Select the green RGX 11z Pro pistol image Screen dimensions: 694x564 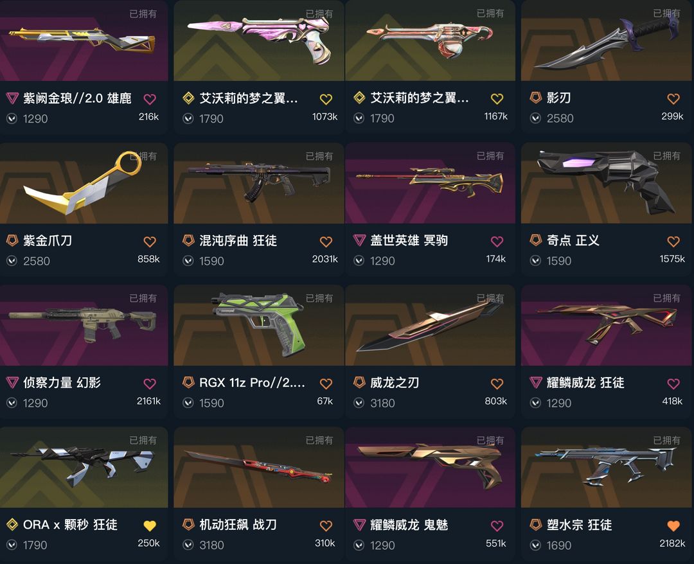(259, 325)
